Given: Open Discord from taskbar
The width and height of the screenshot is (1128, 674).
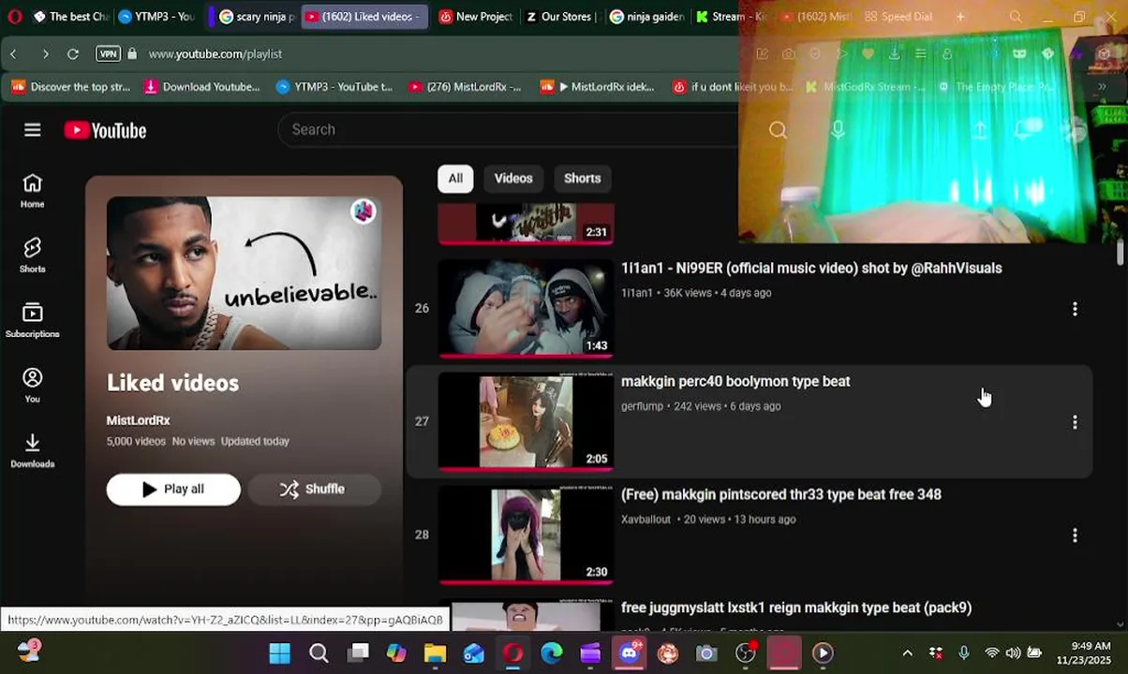Looking at the screenshot, I should pyautogui.click(x=630, y=652).
